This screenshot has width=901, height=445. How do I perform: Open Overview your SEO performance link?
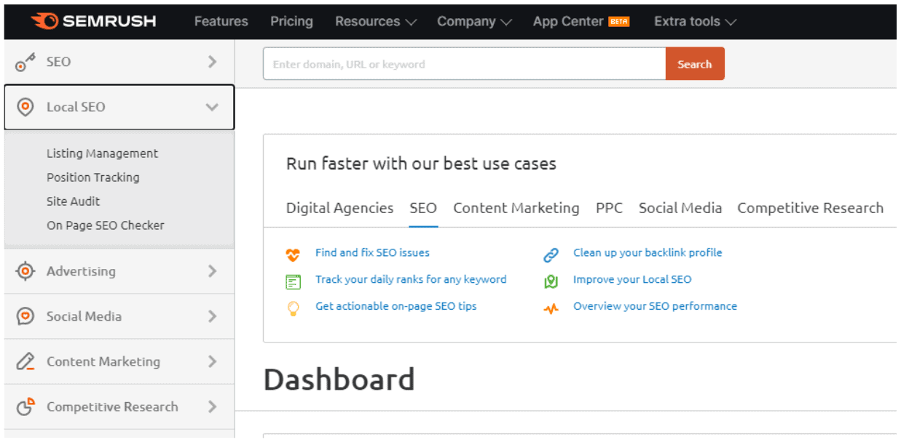[655, 306]
